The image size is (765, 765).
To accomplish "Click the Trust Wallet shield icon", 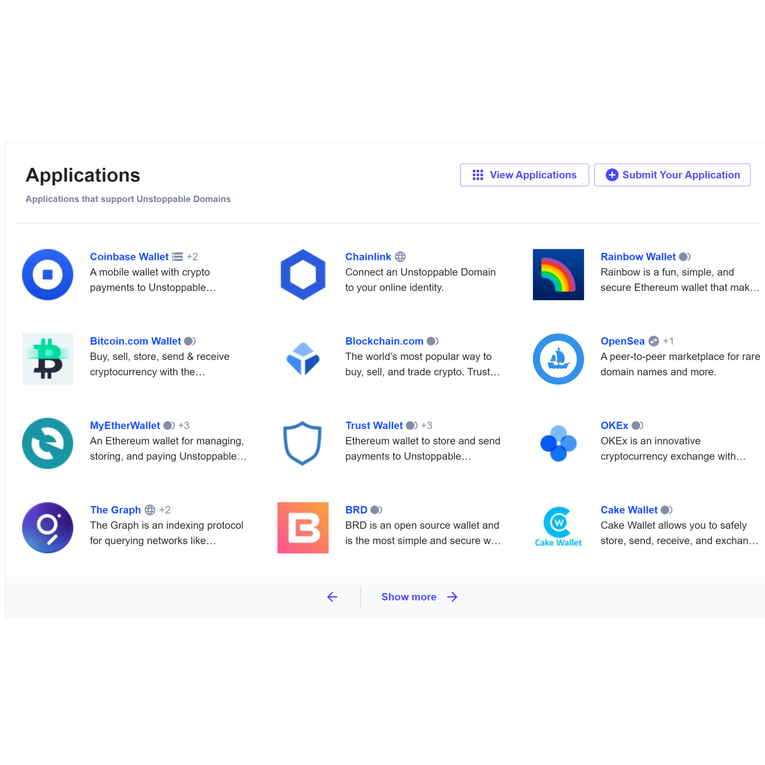I will [303, 443].
